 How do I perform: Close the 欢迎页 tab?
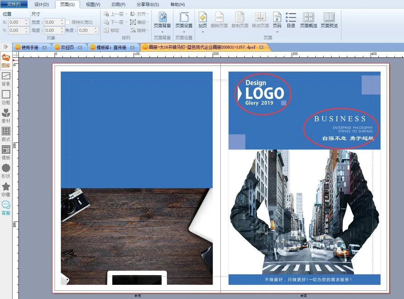[x=80, y=47]
